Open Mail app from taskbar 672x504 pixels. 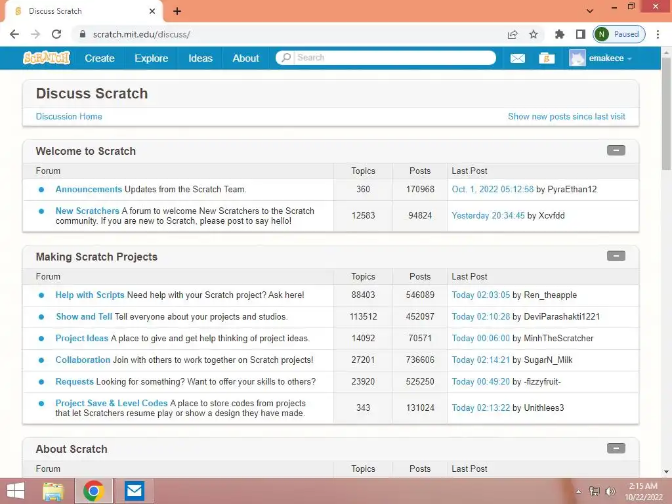pos(134,491)
